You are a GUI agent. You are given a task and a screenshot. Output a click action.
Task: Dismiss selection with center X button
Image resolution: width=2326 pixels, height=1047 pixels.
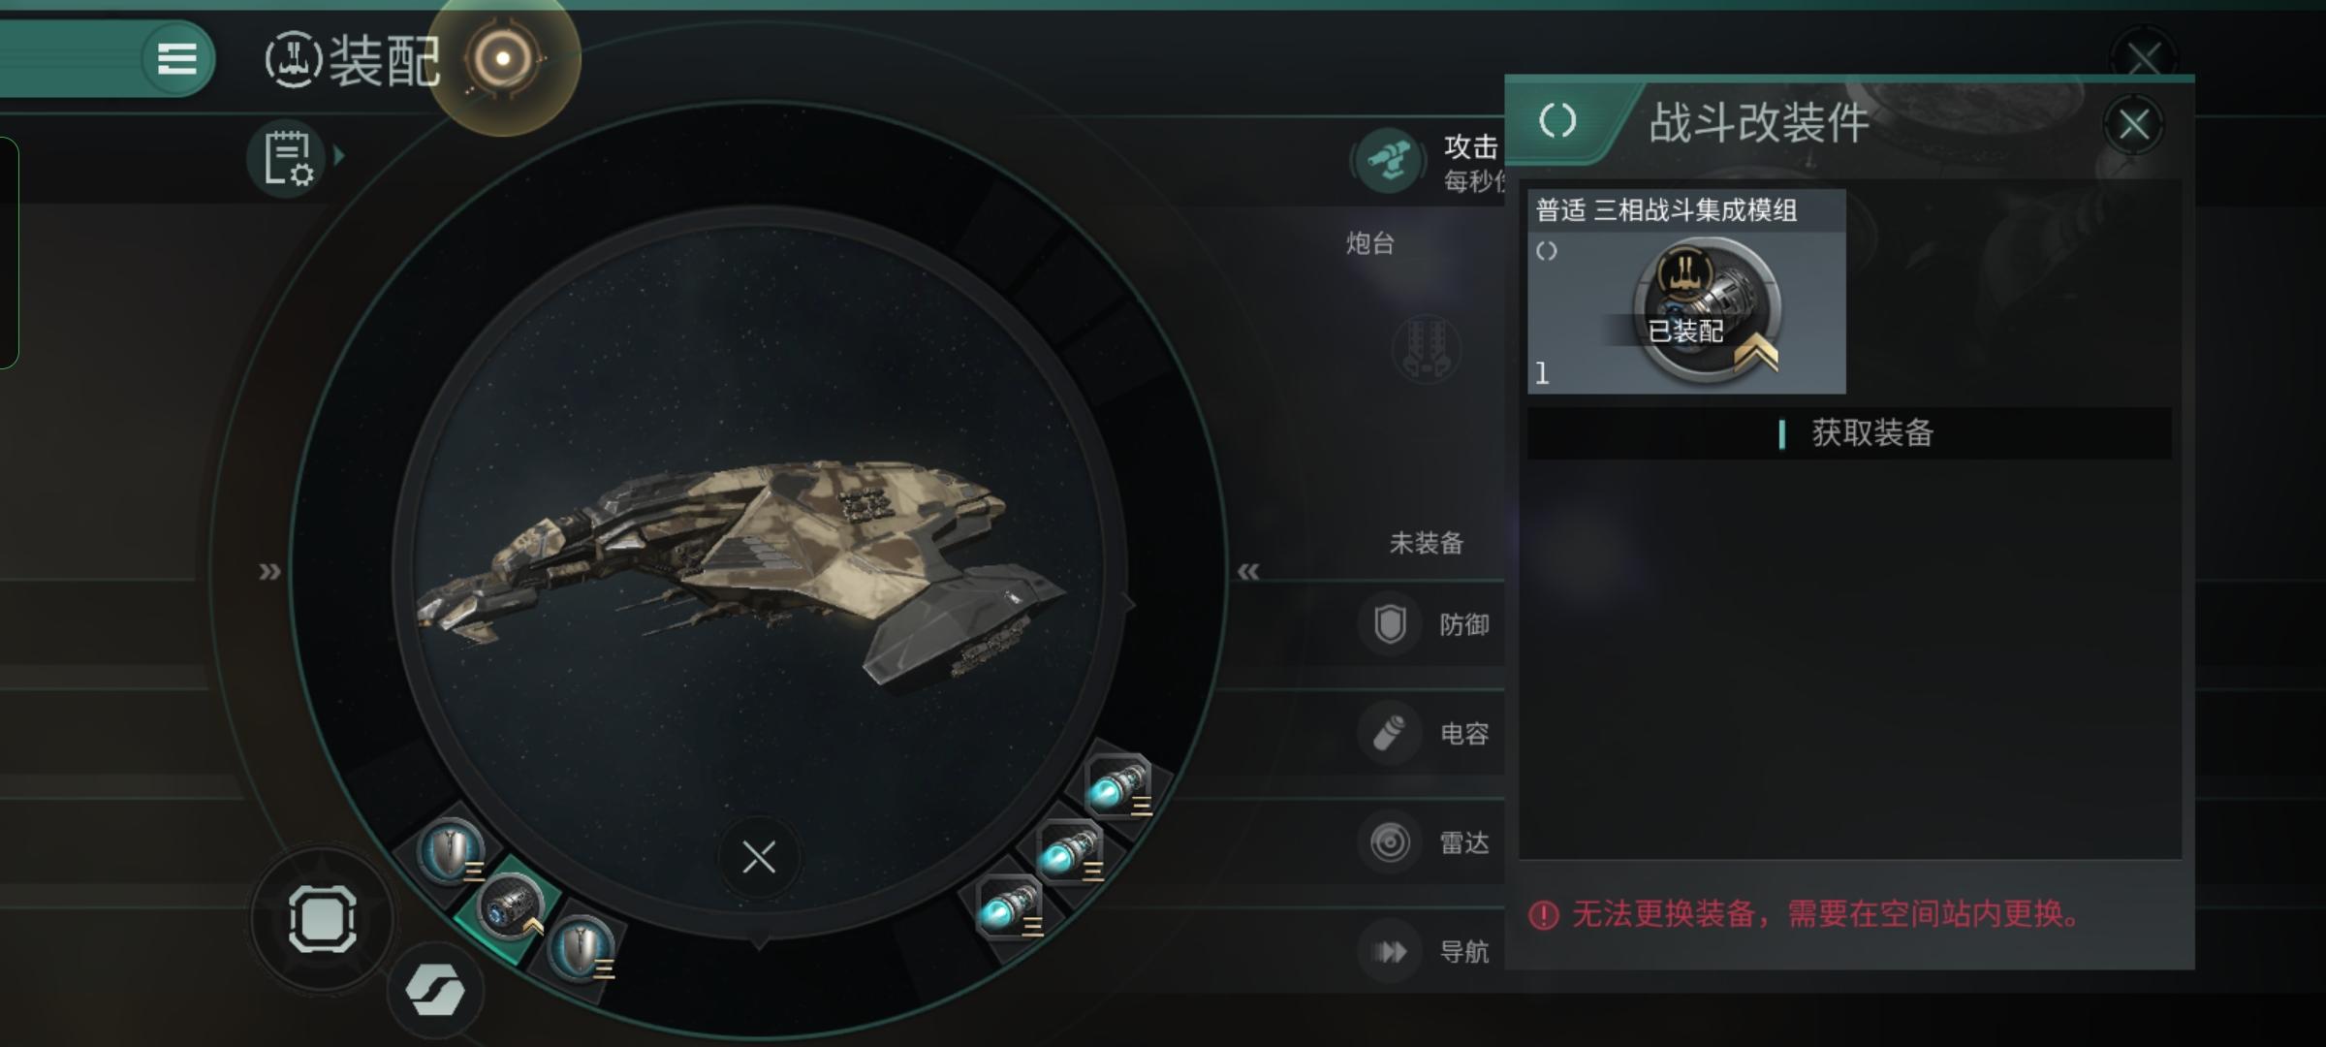759,857
